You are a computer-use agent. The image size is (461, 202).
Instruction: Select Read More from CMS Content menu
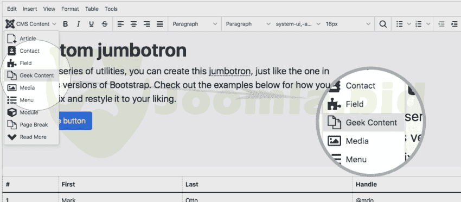click(x=31, y=137)
